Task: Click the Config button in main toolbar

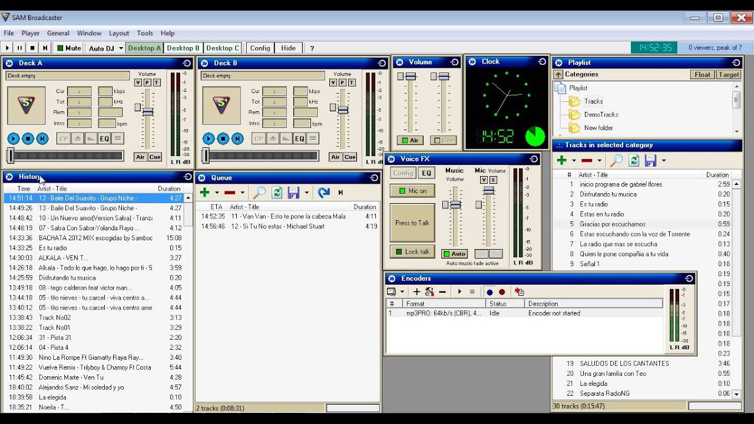Action: point(260,48)
